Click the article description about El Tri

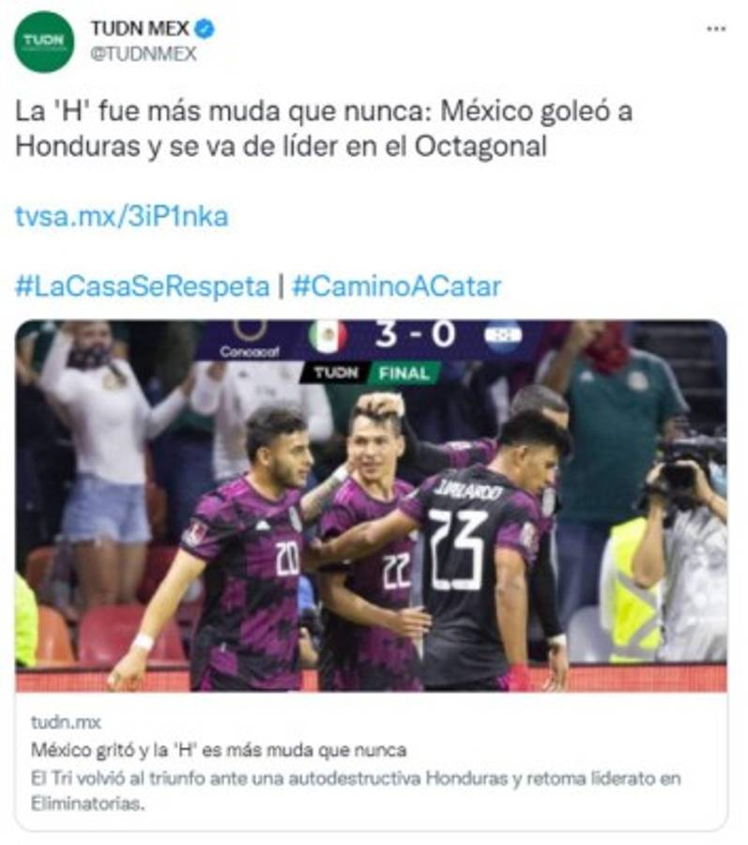356,791
